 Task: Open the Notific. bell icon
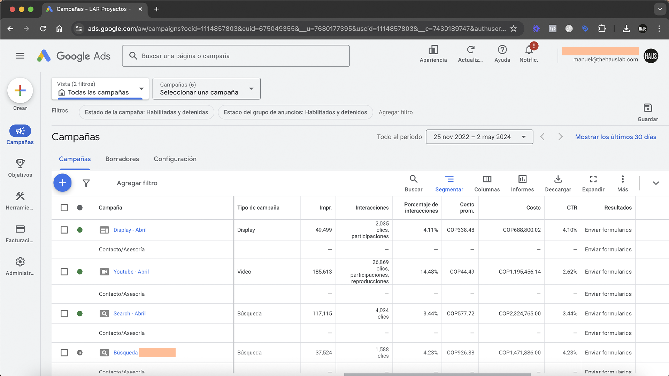[529, 50]
